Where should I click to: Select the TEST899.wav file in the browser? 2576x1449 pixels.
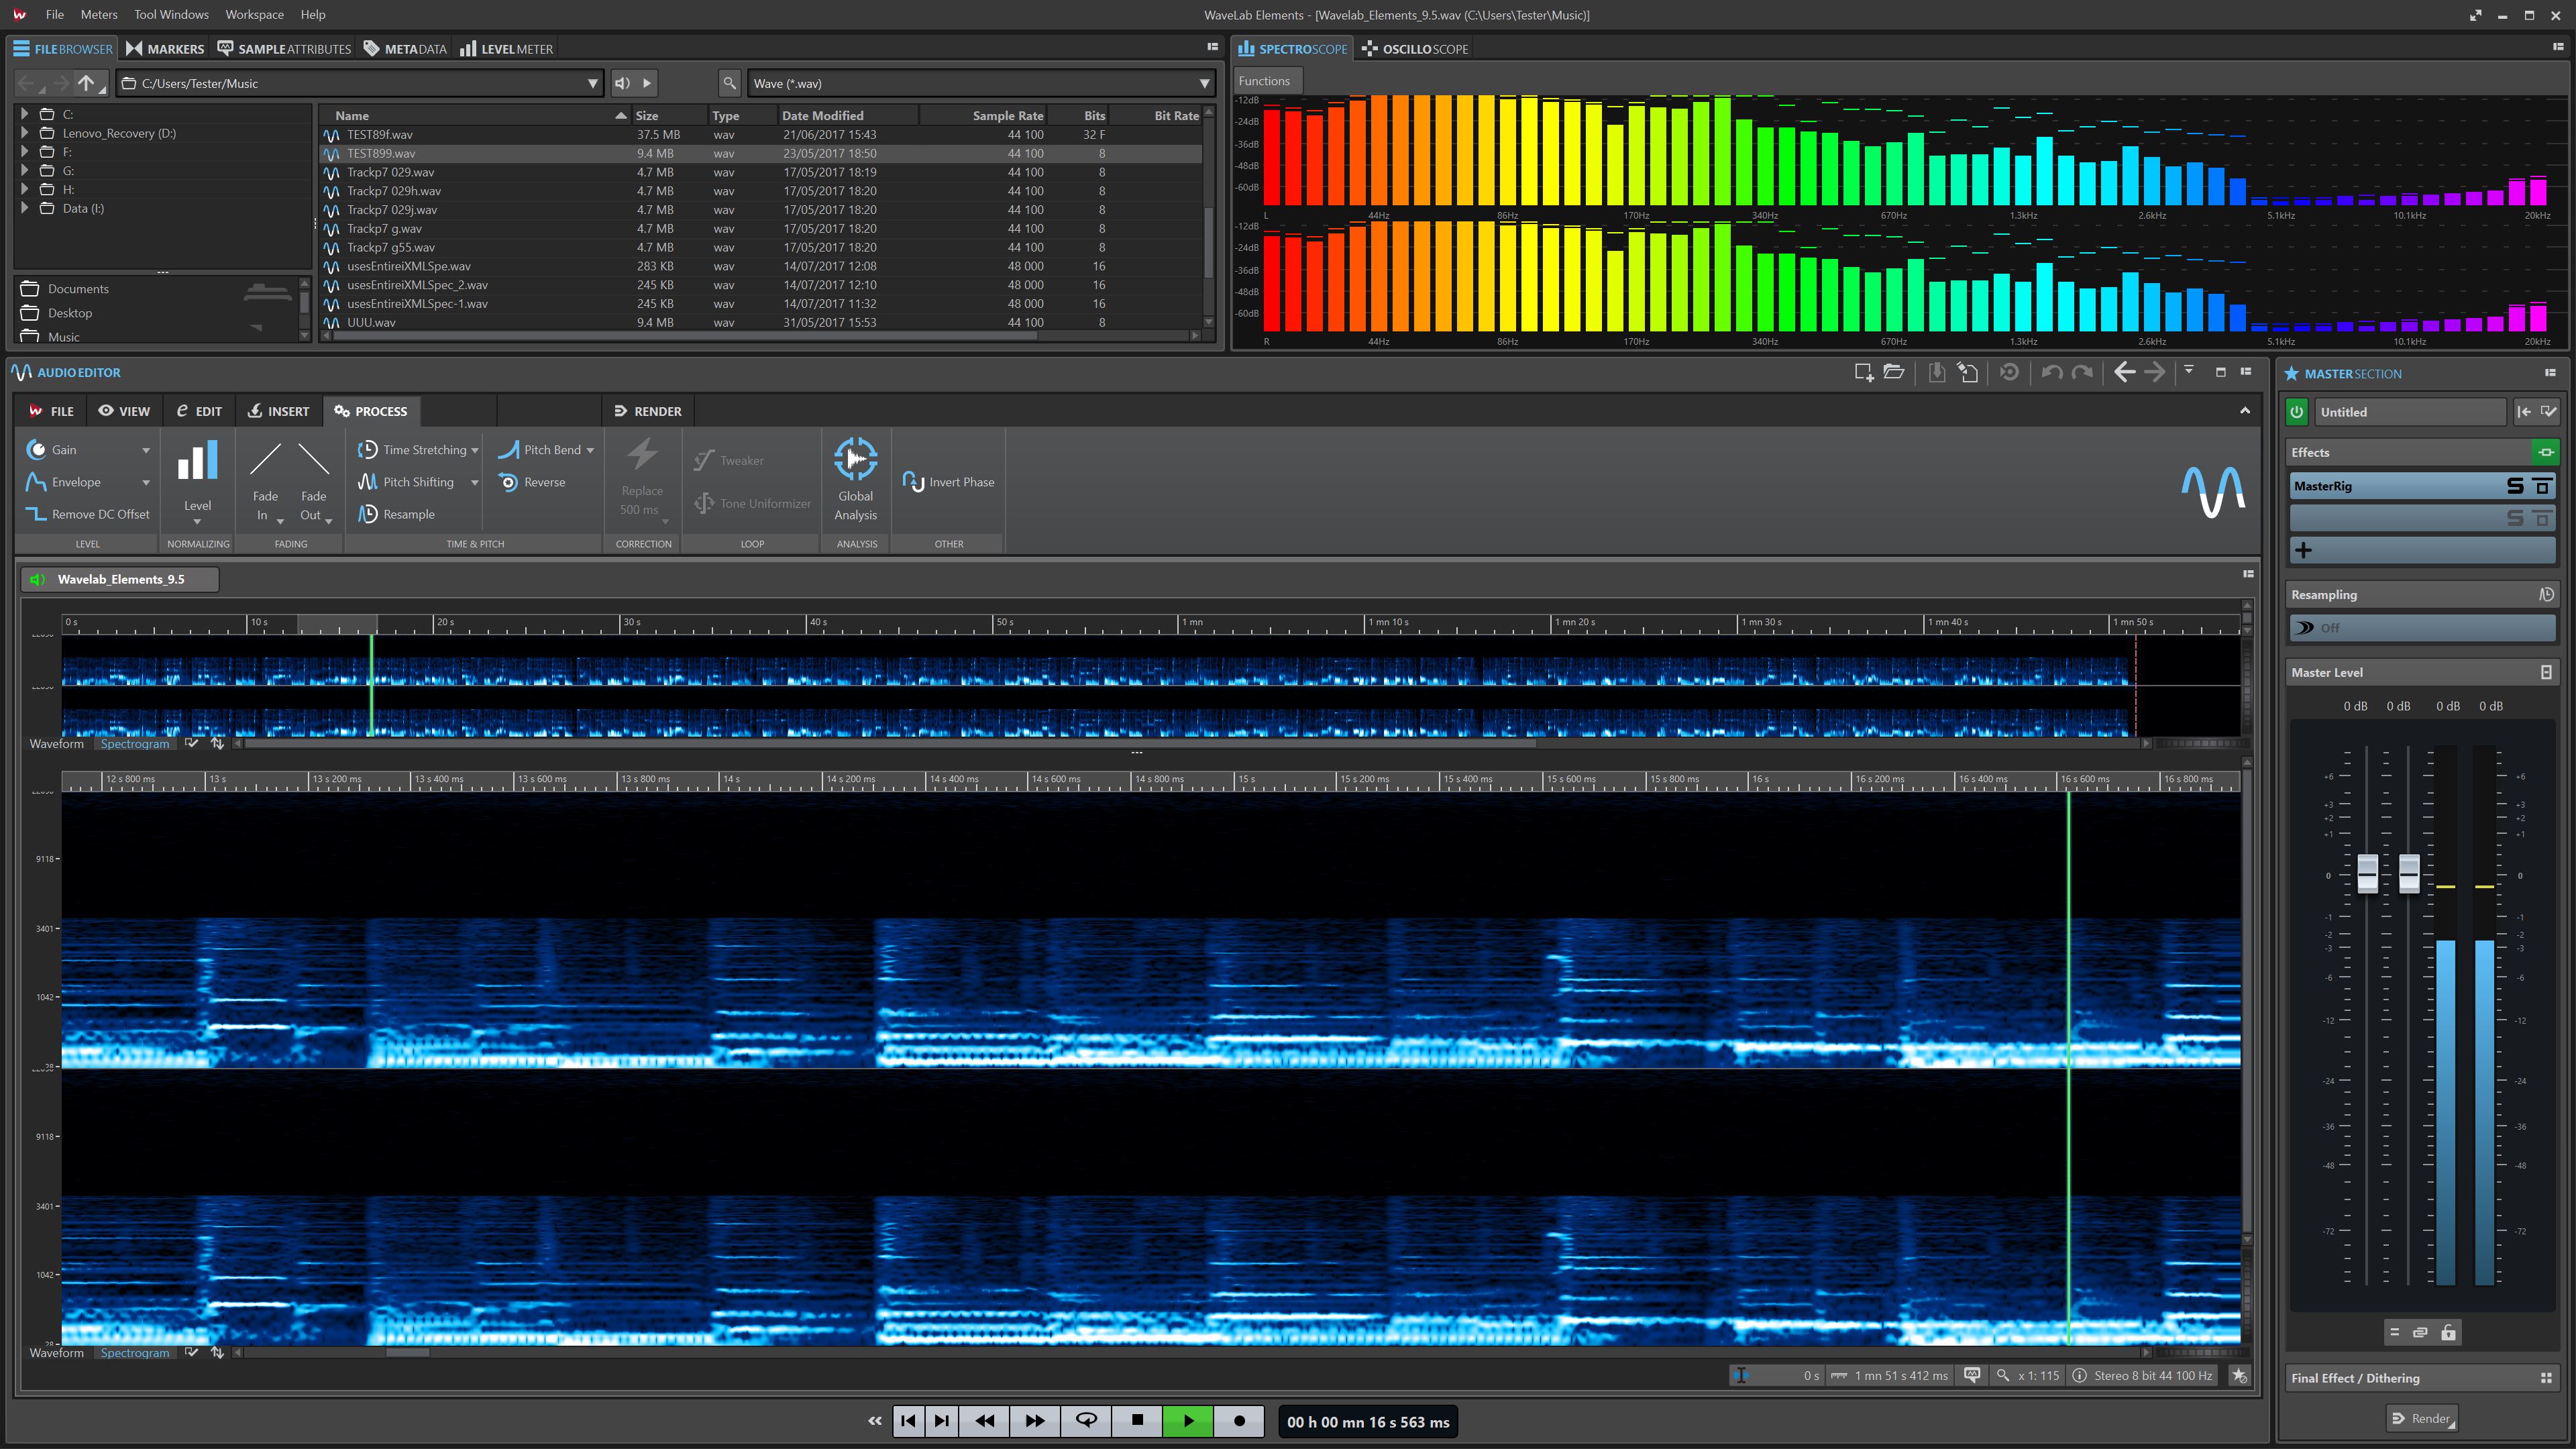click(380, 153)
